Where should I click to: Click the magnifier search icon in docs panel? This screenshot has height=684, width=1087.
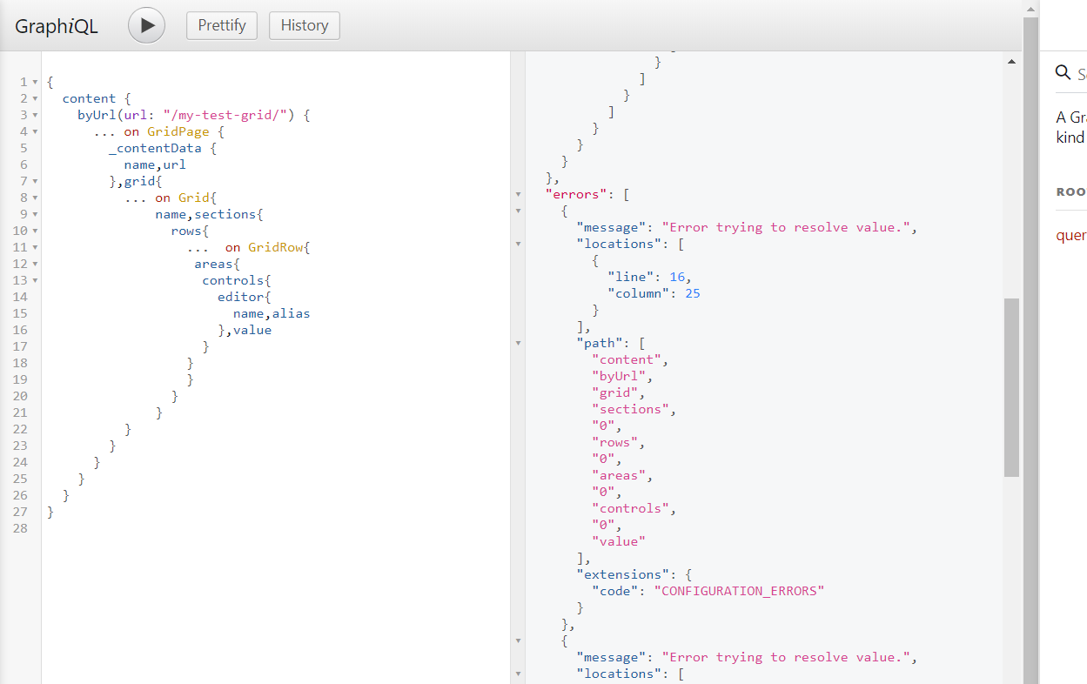point(1063,73)
